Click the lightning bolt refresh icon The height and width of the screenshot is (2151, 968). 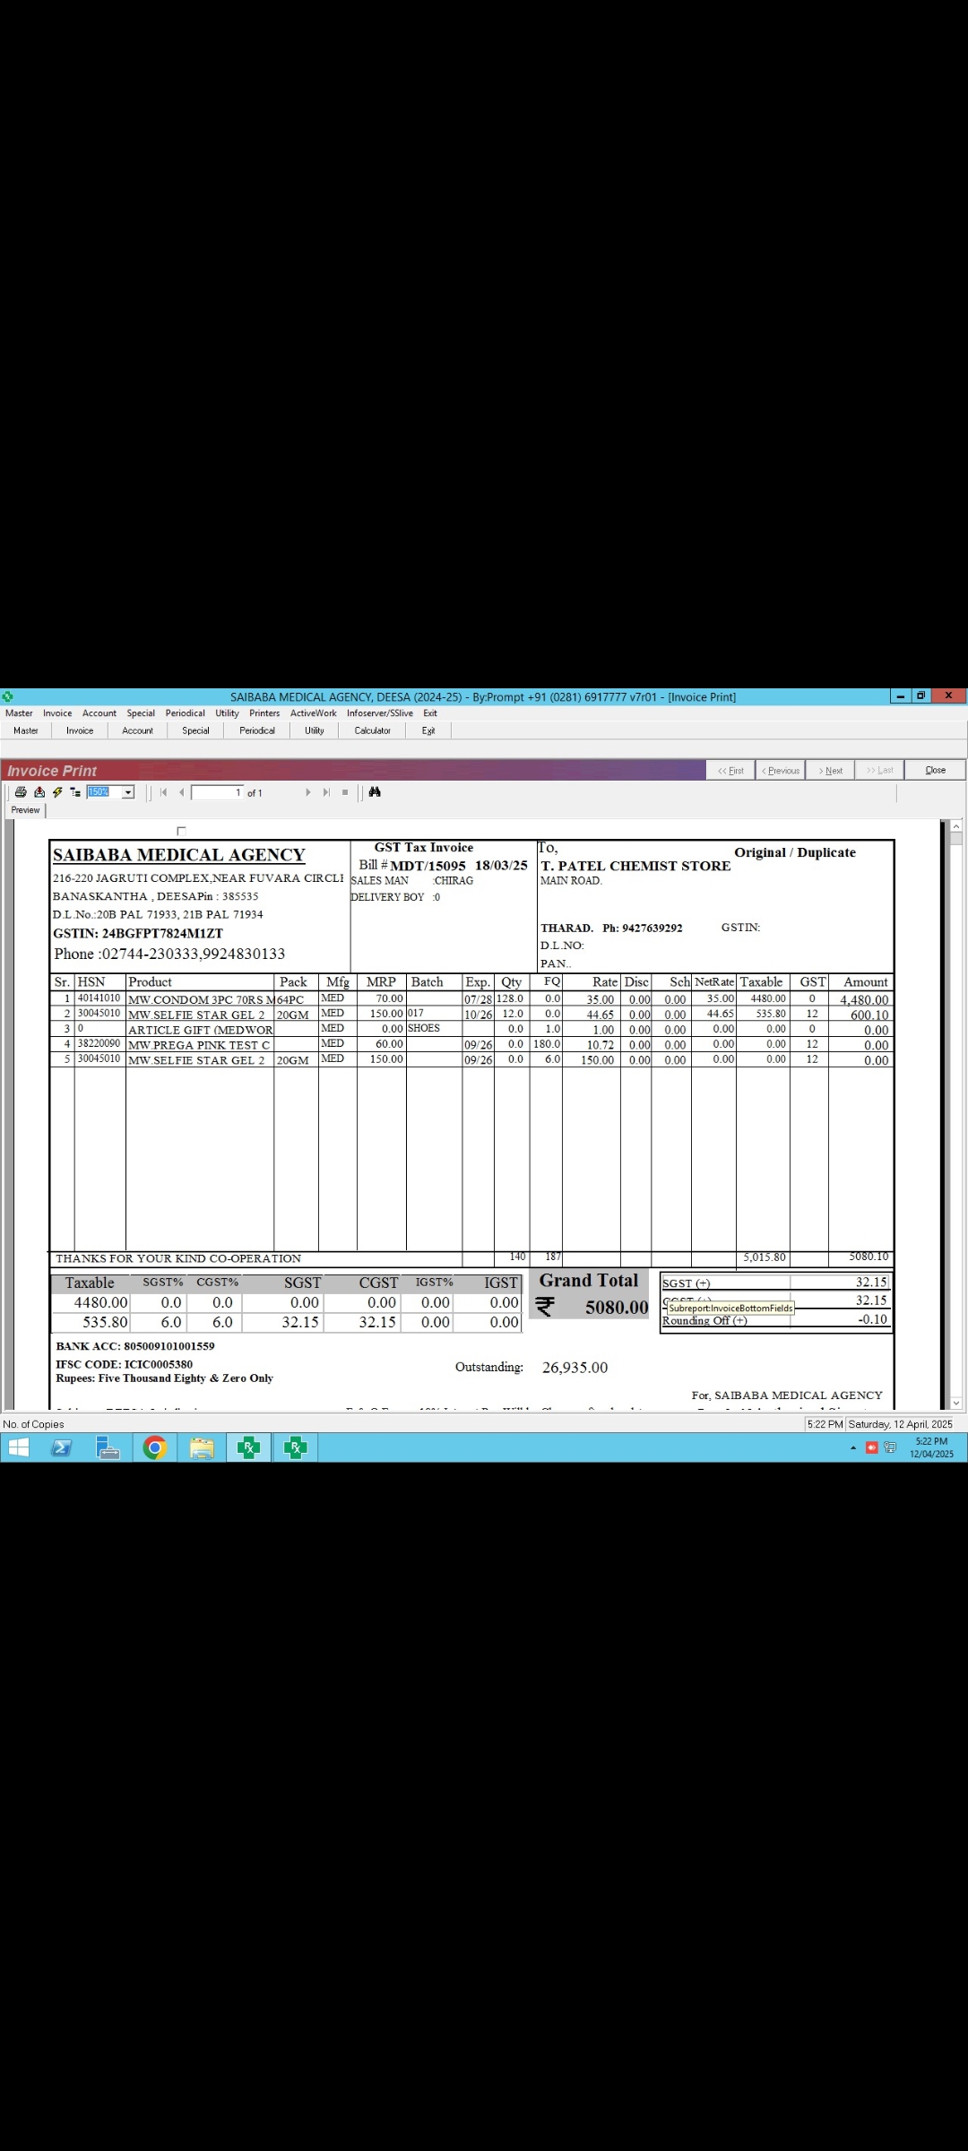tap(57, 792)
